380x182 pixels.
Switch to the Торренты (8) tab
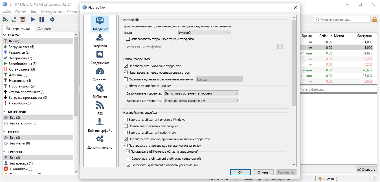pos(18,29)
